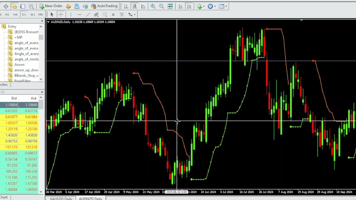
Task: Click the options person-folder icon
Action: pos(77,6)
